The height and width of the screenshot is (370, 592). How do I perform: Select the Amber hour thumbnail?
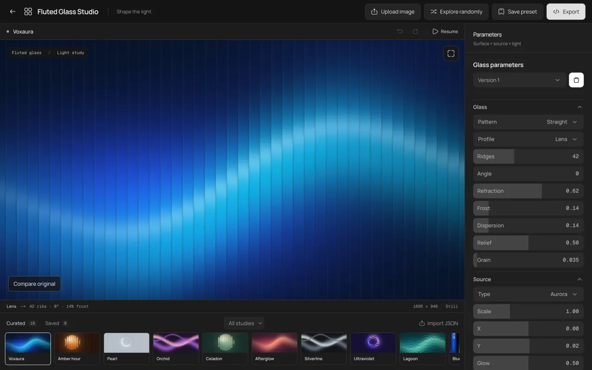pos(77,349)
